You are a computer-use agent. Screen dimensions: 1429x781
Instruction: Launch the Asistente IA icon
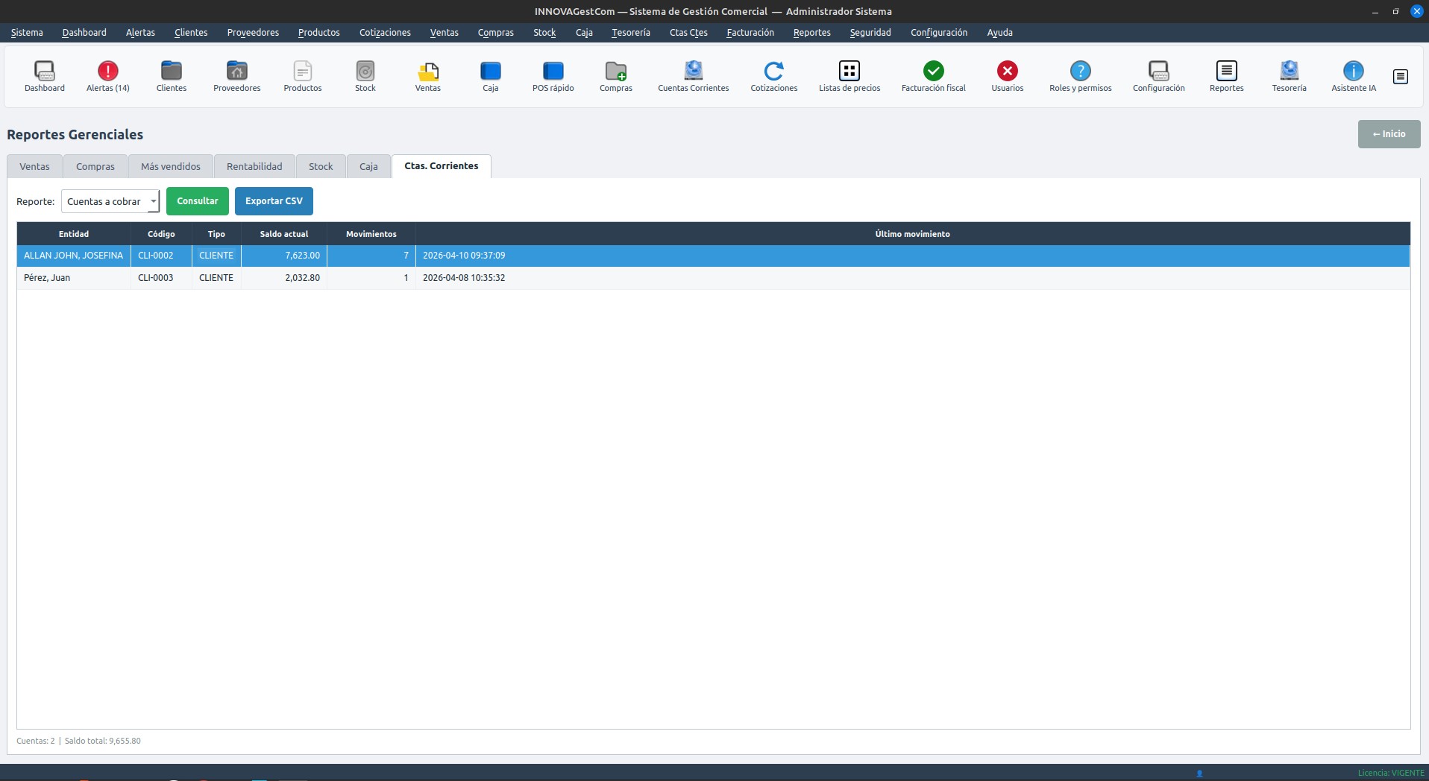pos(1353,76)
